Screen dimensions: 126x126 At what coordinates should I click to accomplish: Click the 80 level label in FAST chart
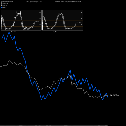pos(40,12)
